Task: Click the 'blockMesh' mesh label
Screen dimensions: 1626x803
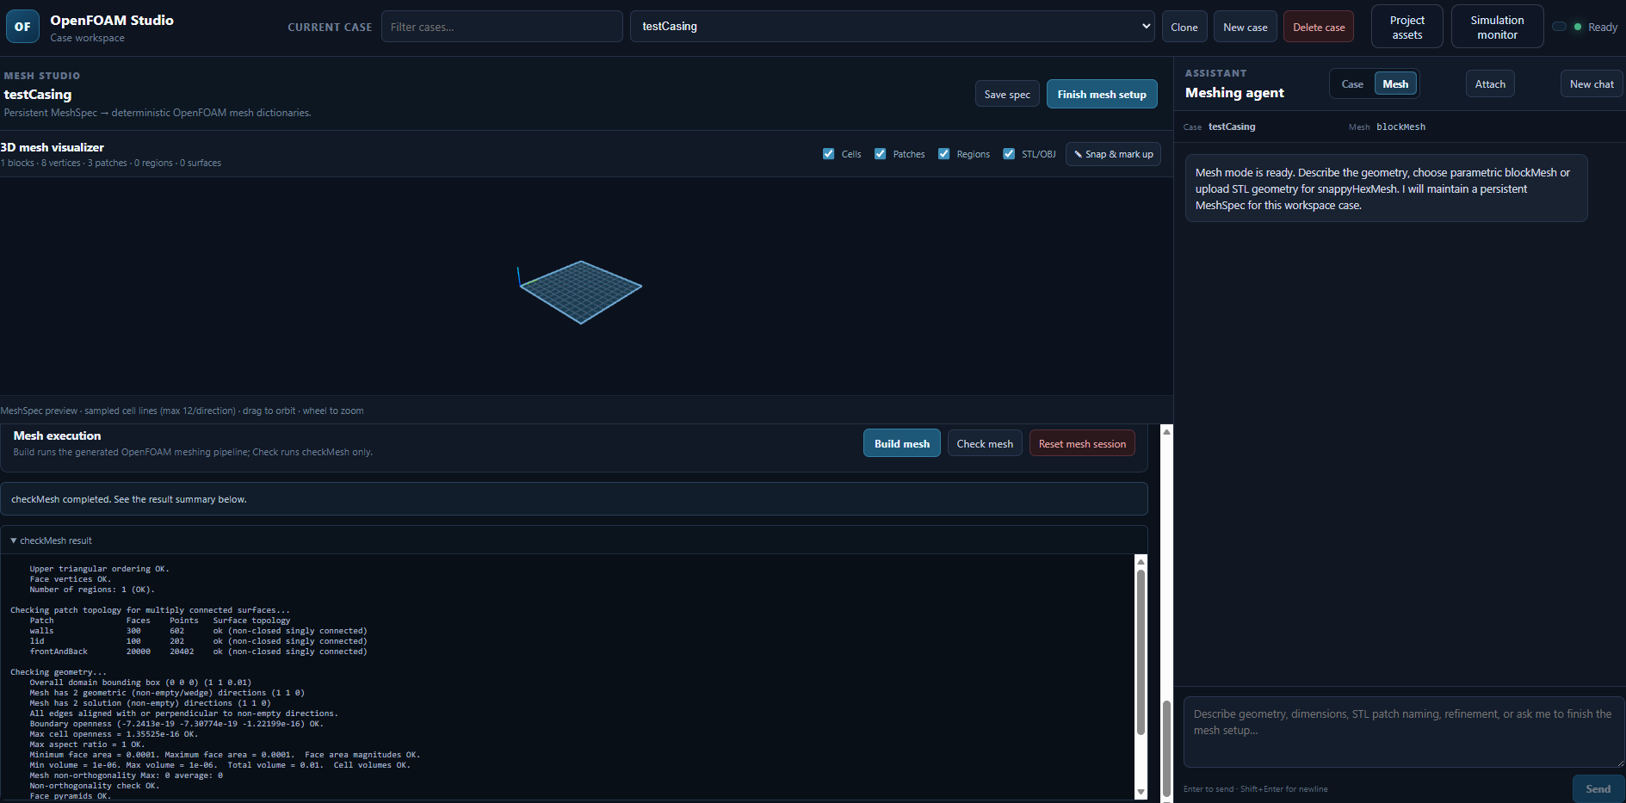Action: [1400, 127]
